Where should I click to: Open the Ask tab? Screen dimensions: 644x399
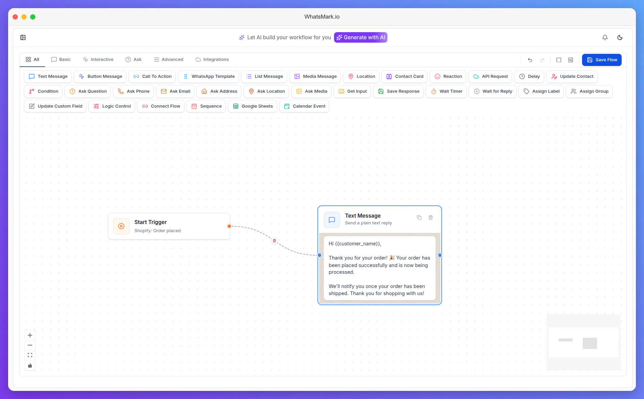pos(134,60)
